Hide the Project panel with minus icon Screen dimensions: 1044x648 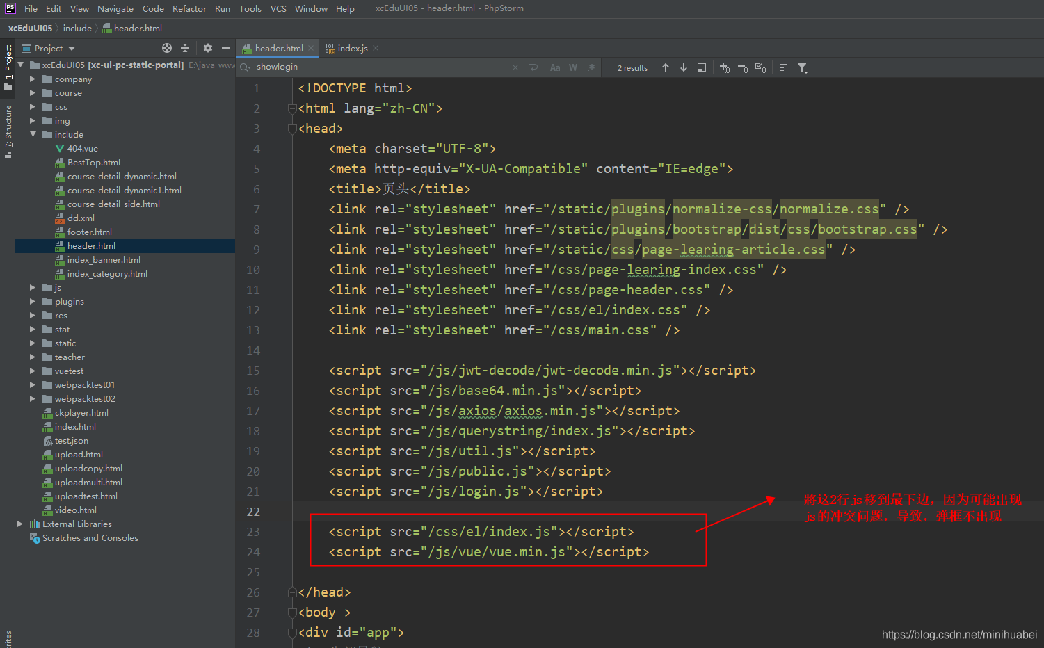(x=226, y=48)
